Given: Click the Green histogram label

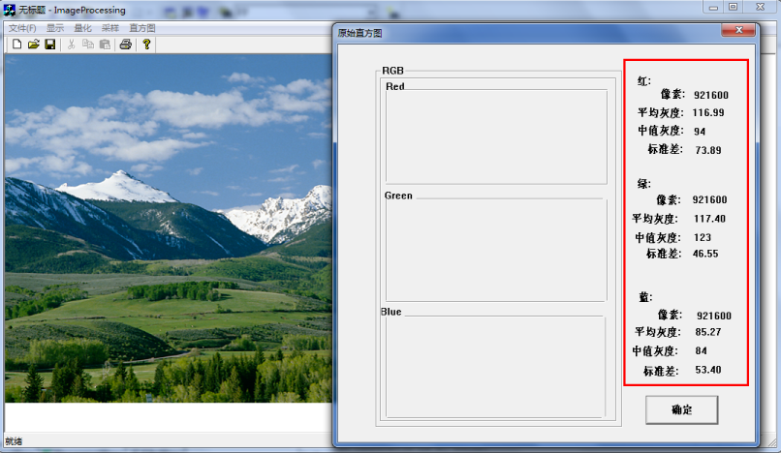Looking at the screenshot, I should tap(398, 196).
